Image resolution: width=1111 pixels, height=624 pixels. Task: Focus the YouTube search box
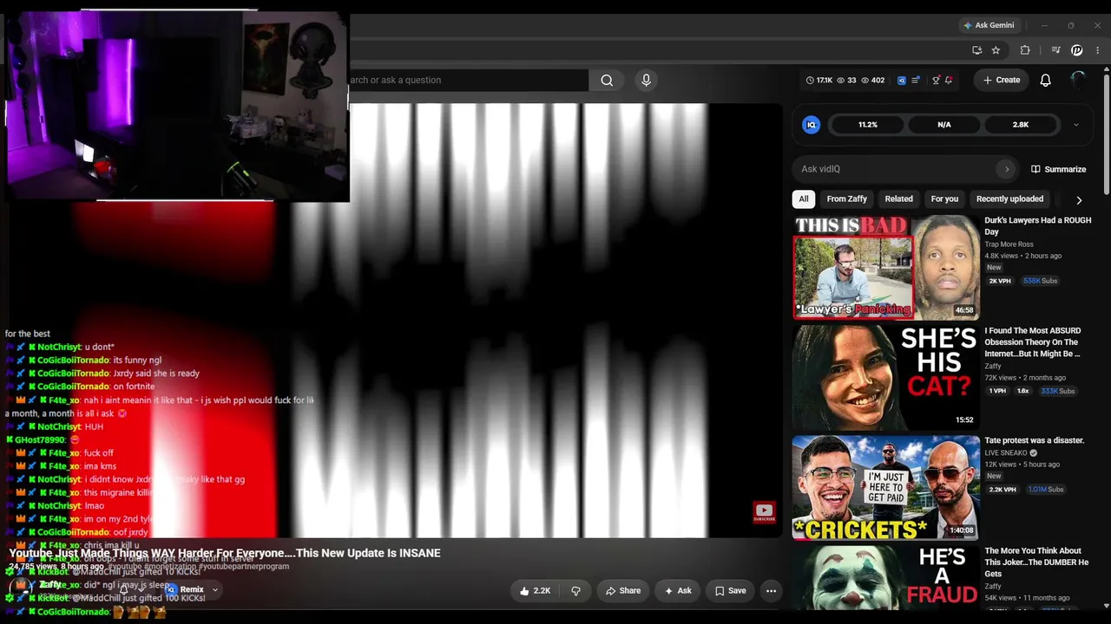point(469,81)
